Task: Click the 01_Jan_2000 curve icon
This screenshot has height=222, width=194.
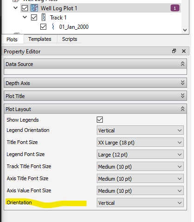Action: coord(53,26)
